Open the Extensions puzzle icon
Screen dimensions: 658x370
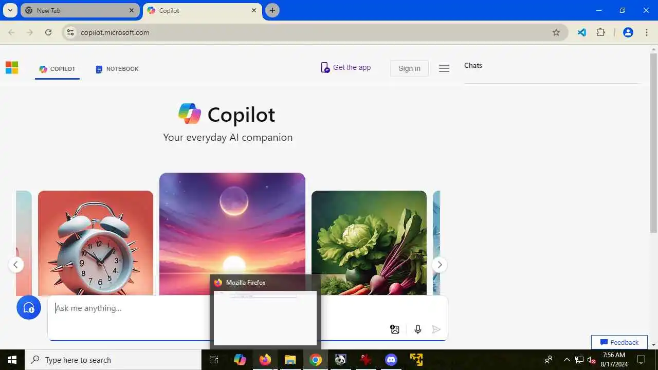point(601,32)
